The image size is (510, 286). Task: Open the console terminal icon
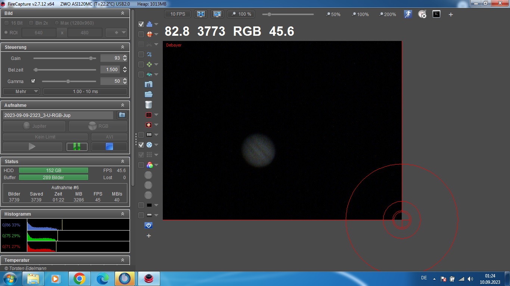[436, 14]
